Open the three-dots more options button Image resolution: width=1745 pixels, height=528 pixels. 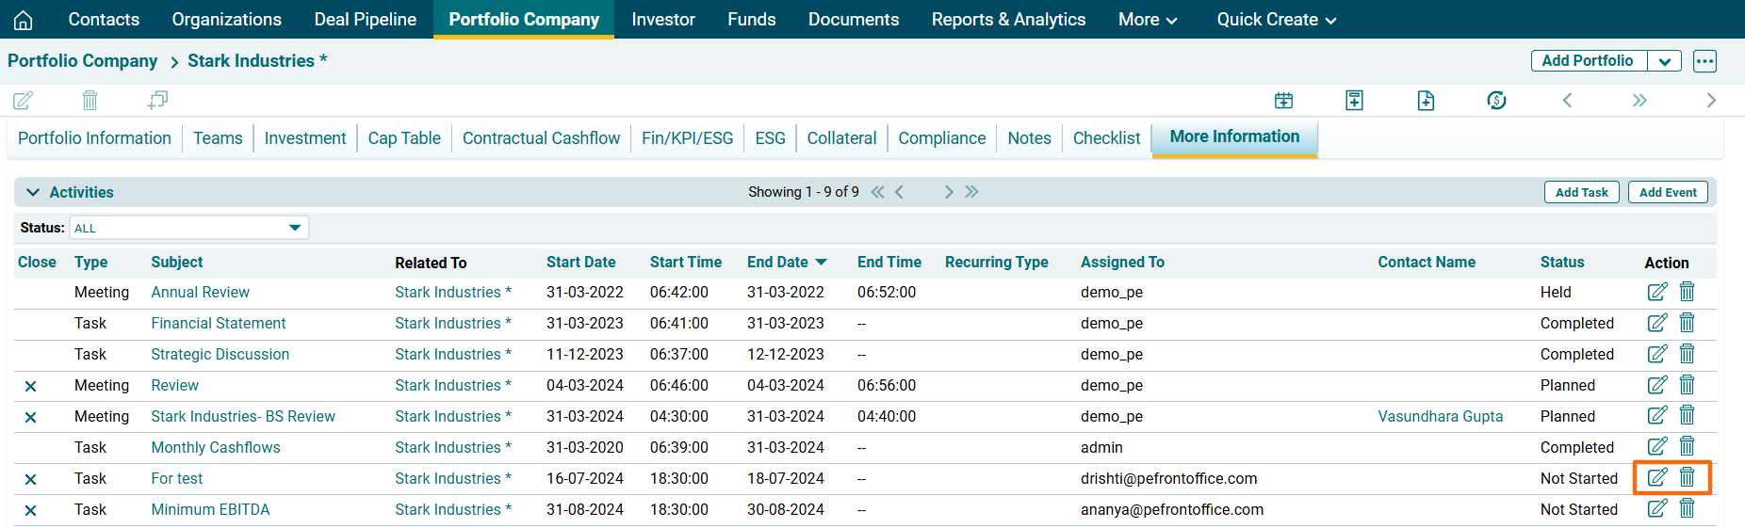[1704, 61]
